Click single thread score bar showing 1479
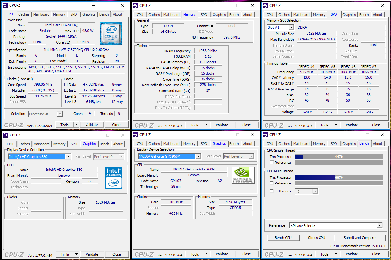This screenshot has width=391, height=260. [x=339, y=157]
